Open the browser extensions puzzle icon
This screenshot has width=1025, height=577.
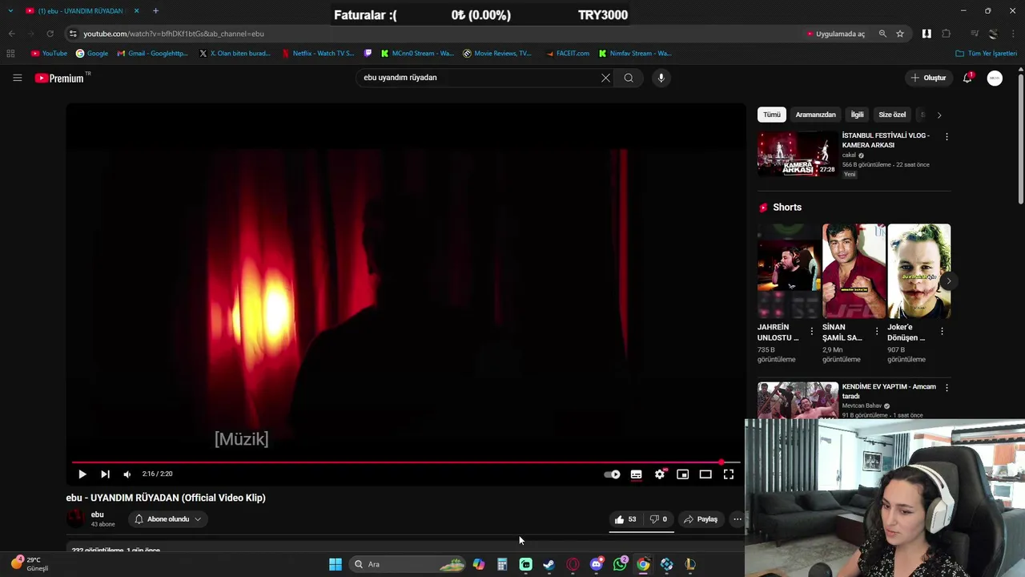[x=947, y=34]
